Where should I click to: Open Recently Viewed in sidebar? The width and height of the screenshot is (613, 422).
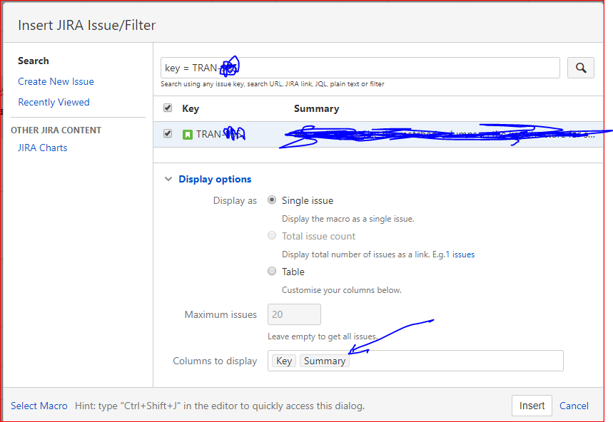coord(54,102)
